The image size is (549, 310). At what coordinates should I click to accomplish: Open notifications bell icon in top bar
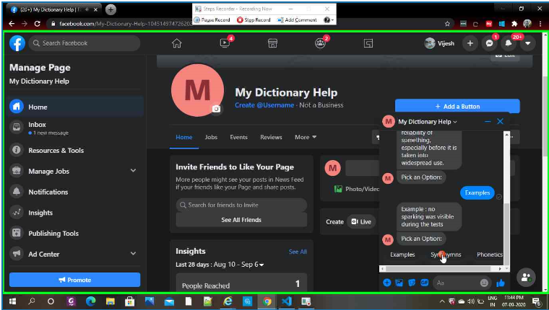tap(509, 43)
